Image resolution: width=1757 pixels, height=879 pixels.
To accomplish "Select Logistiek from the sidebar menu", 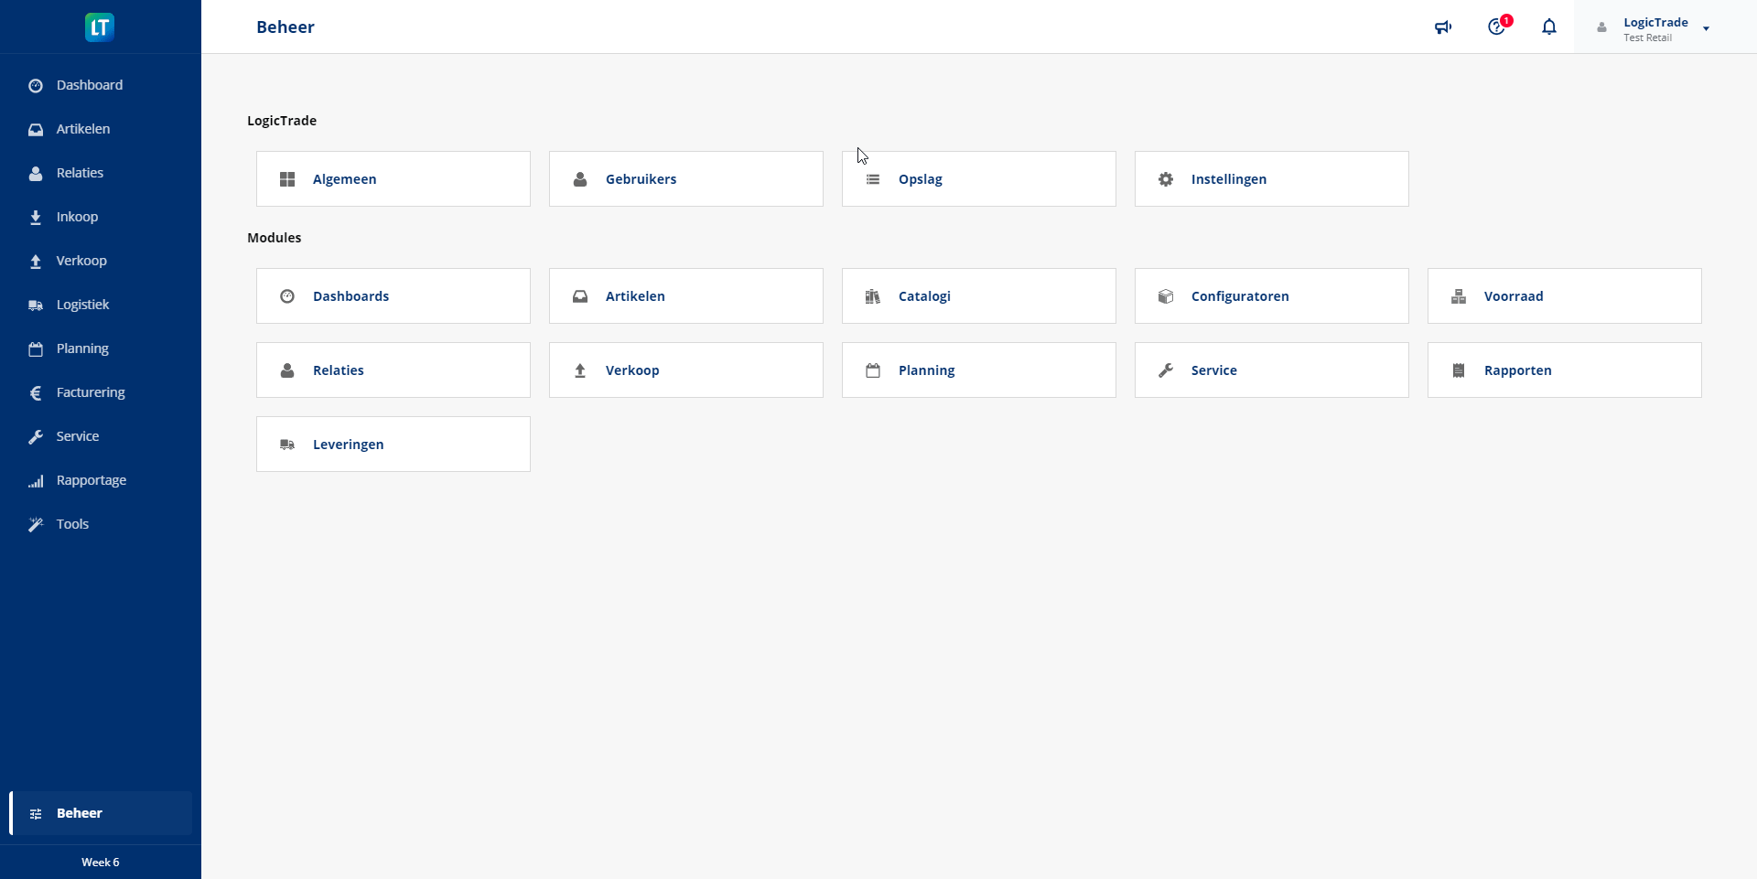I will tap(82, 305).
